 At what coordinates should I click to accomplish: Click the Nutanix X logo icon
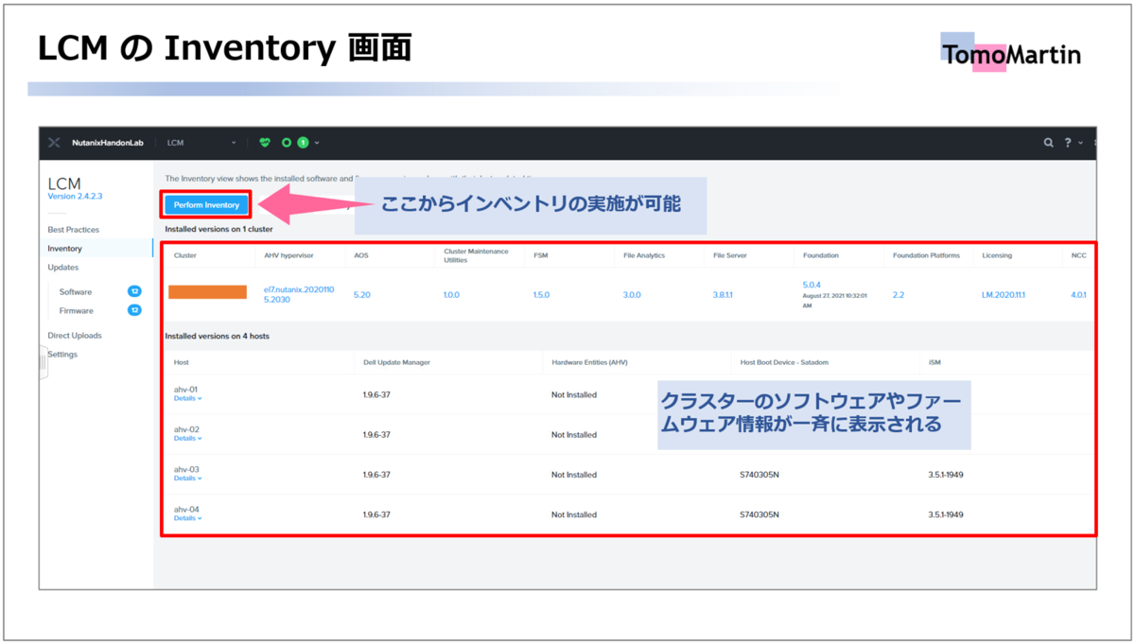point(54,143)
